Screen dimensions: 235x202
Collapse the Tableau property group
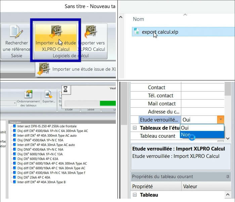[135, 195]
